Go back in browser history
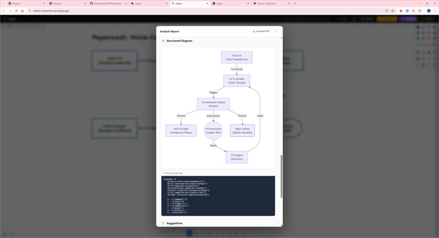Image resolution: width=439 pixels, height=238 pixels. [4, 11]
